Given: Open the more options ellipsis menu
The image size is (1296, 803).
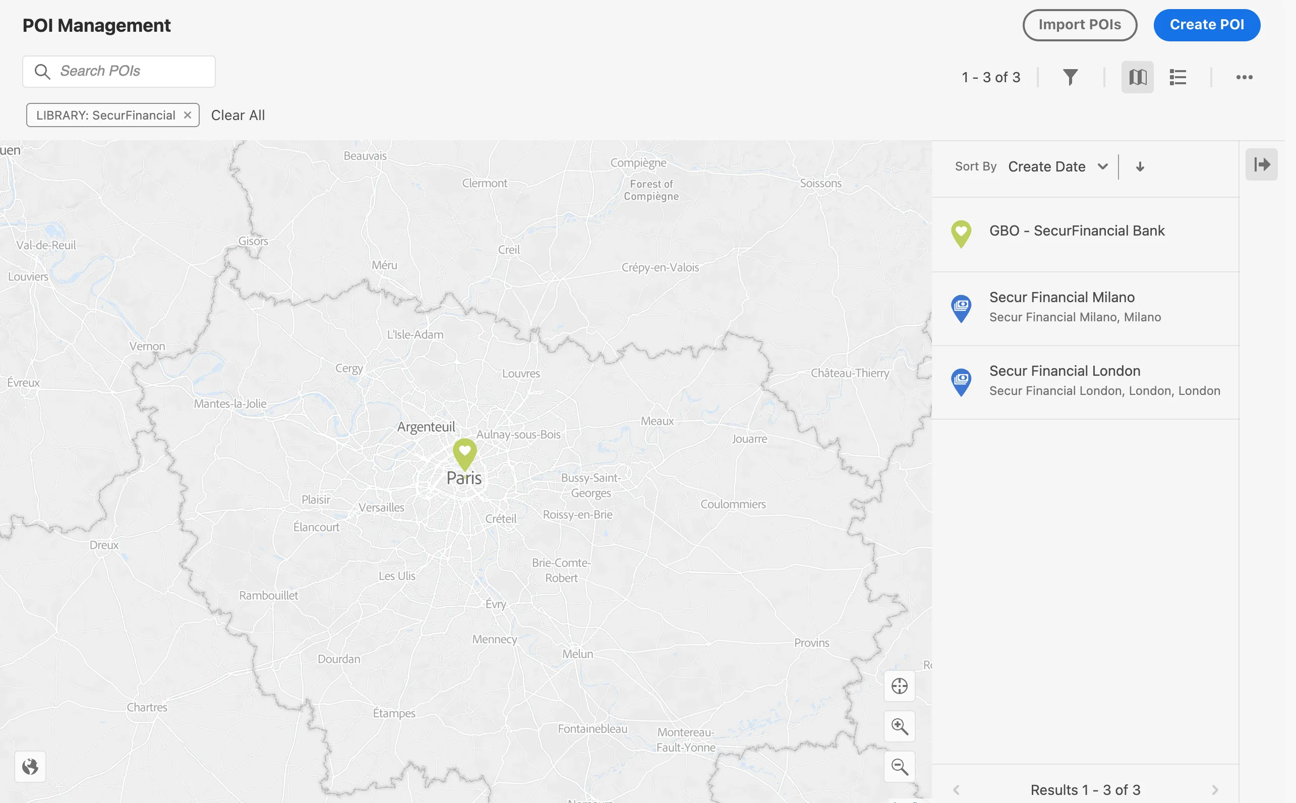Looking at the screenshot, I should click(1244, 78).
